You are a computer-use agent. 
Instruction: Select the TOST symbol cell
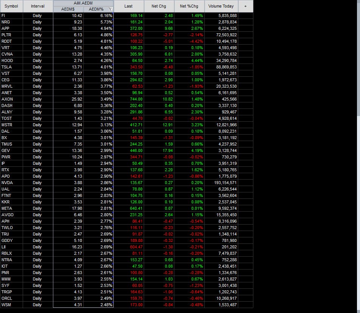coord(11,118)
